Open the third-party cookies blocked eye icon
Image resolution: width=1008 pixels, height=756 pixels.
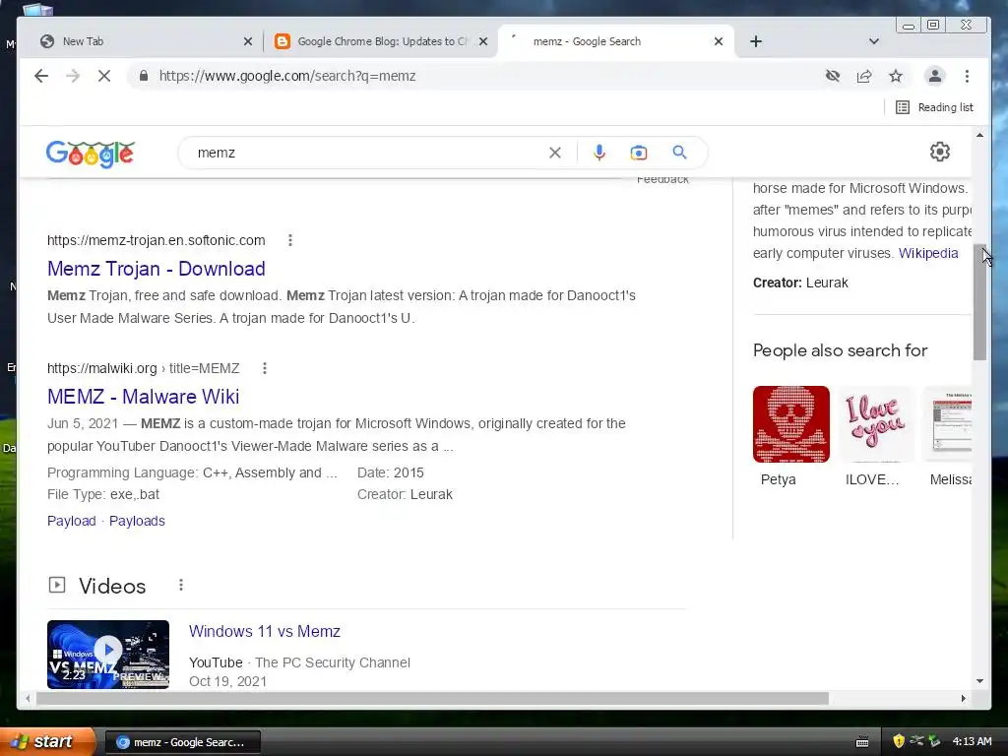833,76
